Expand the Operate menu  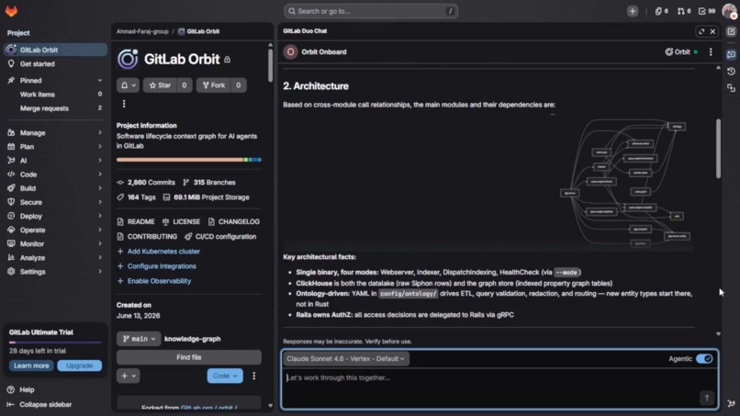click(56, 230)
